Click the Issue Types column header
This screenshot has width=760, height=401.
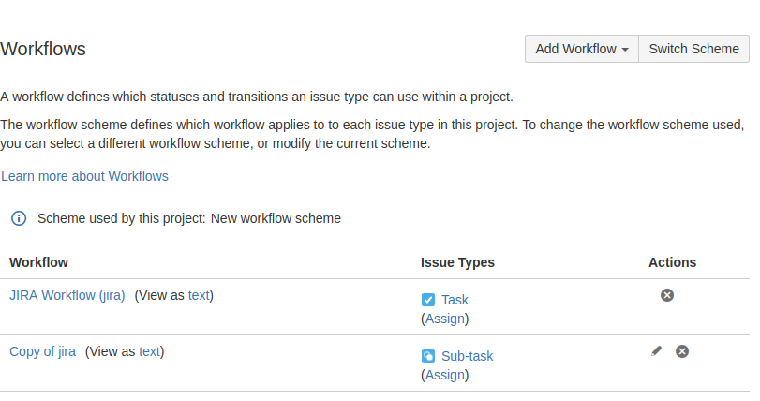point(457,262)
